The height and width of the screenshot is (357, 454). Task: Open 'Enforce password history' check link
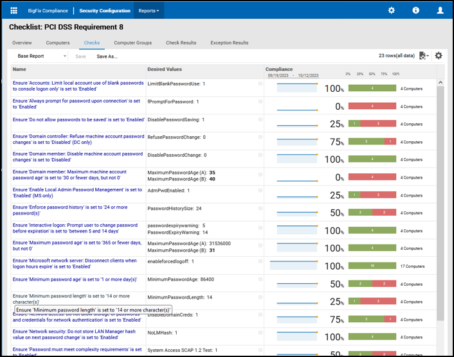pyautogui.click(x=70, y=207)
